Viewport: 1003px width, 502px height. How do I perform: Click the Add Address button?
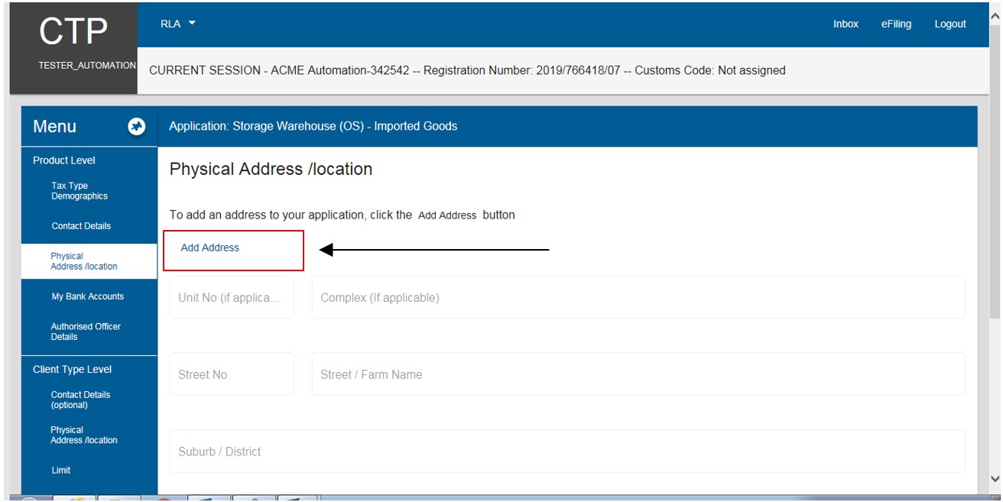click(x=210, y=248)
